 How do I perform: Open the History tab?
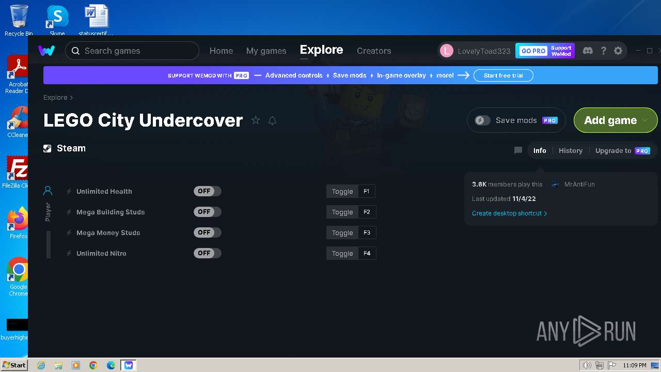571,150
